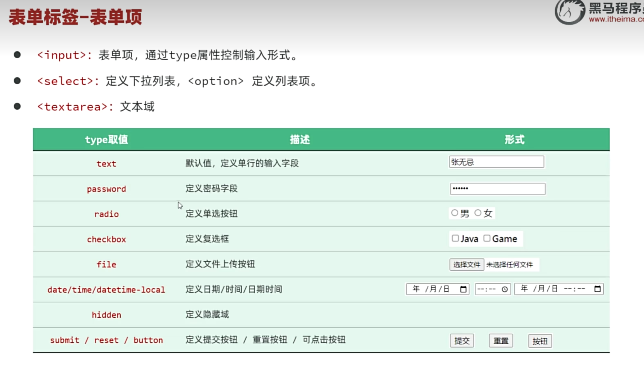Viewport: 644px width, 371px height.
Task: Open the datetime-local picker field
Action: pos(551,289)
